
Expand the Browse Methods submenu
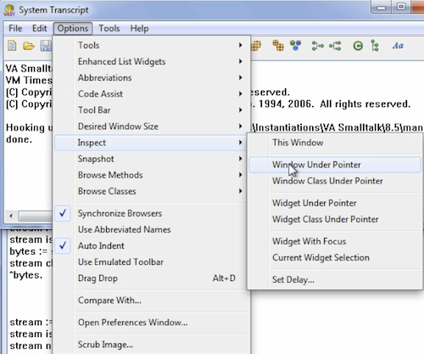(x=151, y=175)
